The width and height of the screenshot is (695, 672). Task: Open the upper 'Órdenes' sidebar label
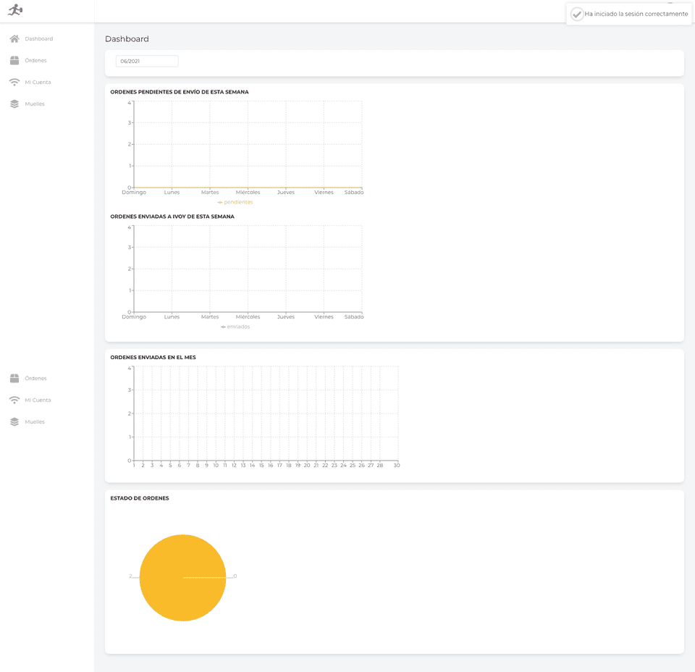35,61
